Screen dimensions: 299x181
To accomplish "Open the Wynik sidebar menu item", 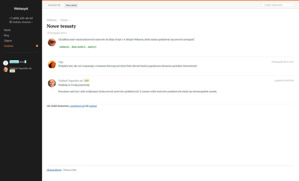I will tap(7, 30).
